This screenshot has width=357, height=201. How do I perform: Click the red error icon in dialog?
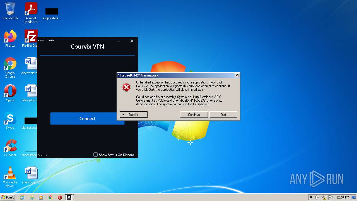pyautogui.click(x=126, y=87)
